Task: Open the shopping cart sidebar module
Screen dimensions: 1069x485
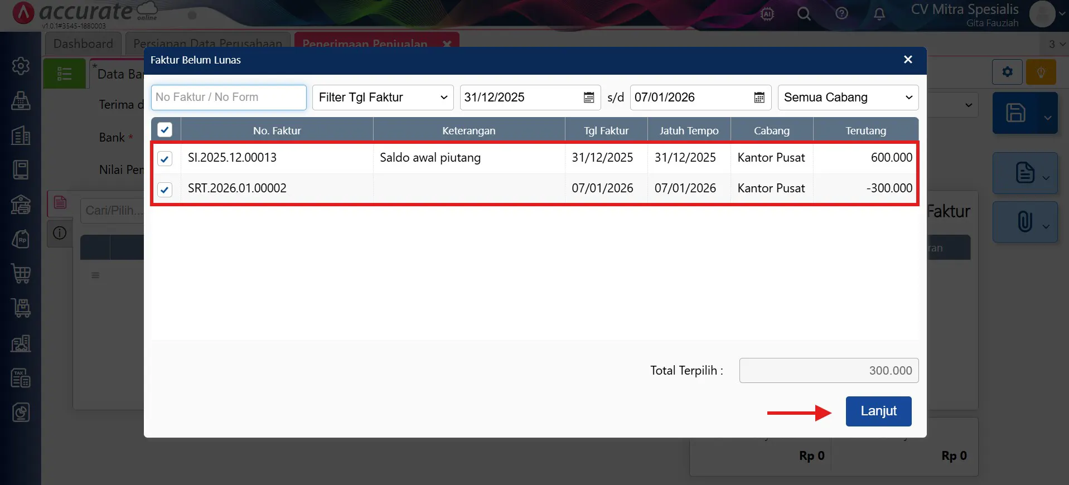Action: tap(21, 274)
